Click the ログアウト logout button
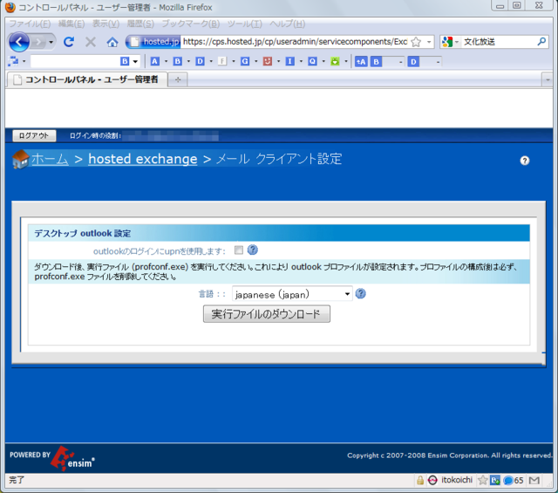Viewport: 558px width, 493px height. click(x=34, y=136)
